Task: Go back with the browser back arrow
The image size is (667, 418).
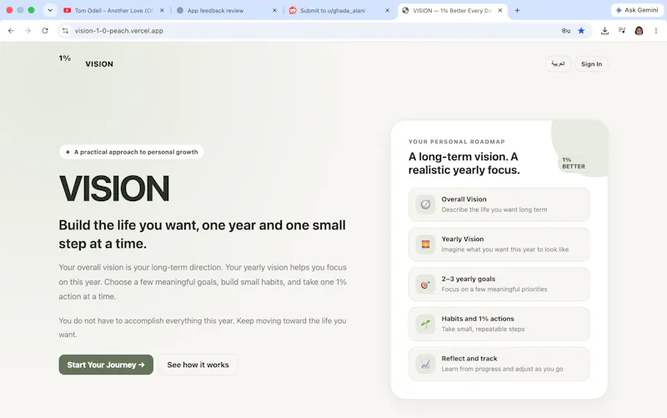Action: click(x=11, y=31)
